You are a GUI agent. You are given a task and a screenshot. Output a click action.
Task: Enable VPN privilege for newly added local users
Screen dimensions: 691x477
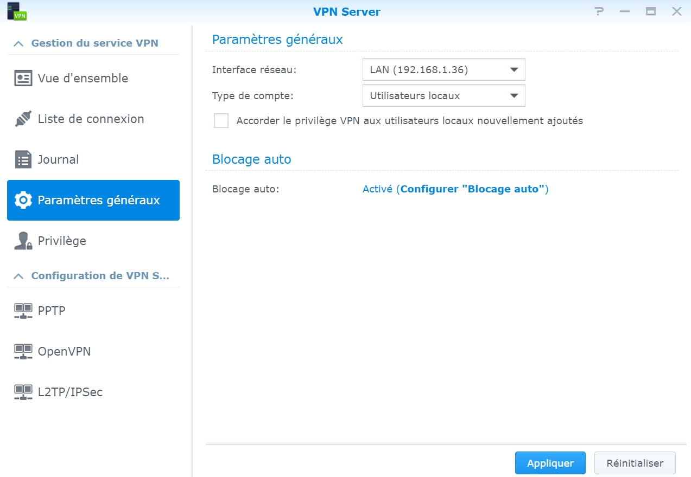point(221,120)
